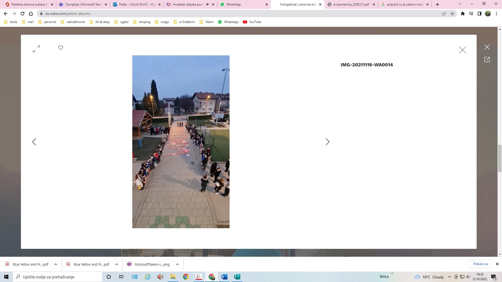Open photo in new window icon

click(x=487, y=60)
